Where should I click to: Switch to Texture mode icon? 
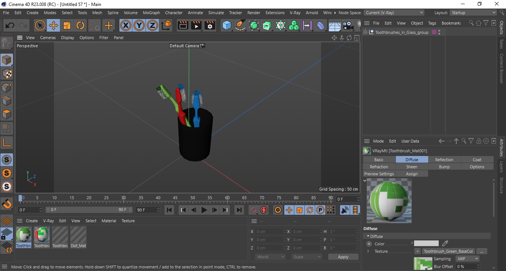pos(7,74)
